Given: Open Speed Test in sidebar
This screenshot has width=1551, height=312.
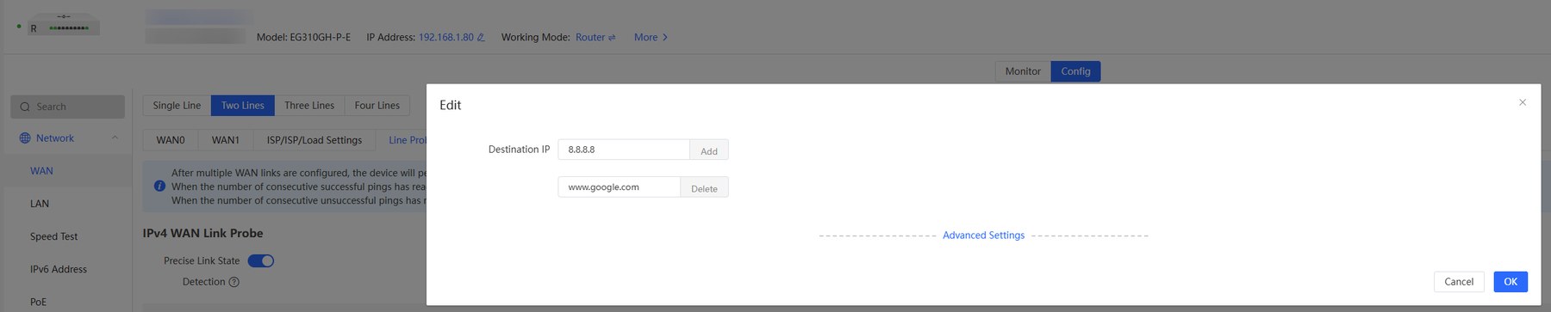Looking at the screenshot, I should pyautogui.click(x=54, y=236).
